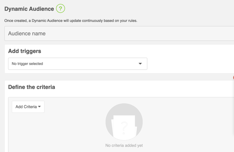This screenshot has width=234, height=152.
Task: Select the empty criteria placeholder illustration
Action: point(124,122)
